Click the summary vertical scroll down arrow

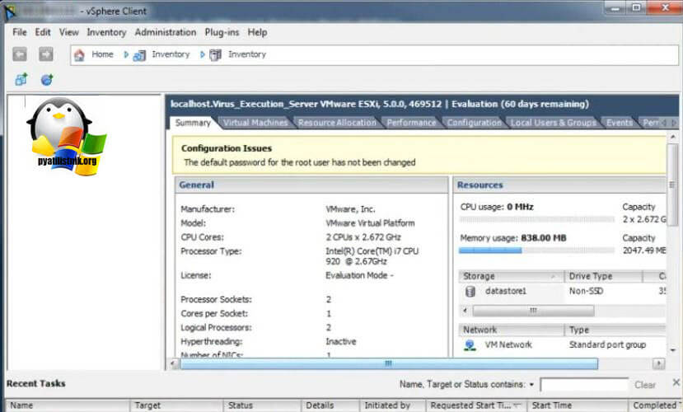673,350
